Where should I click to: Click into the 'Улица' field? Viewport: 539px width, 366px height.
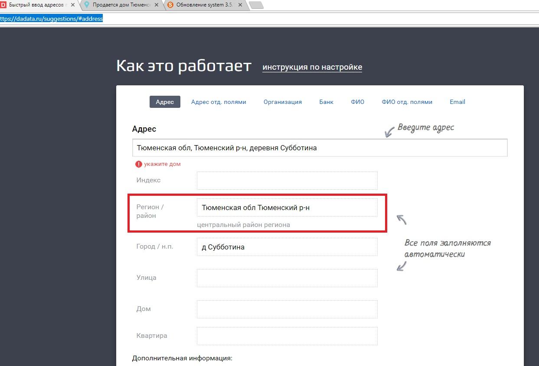(287, 278)
